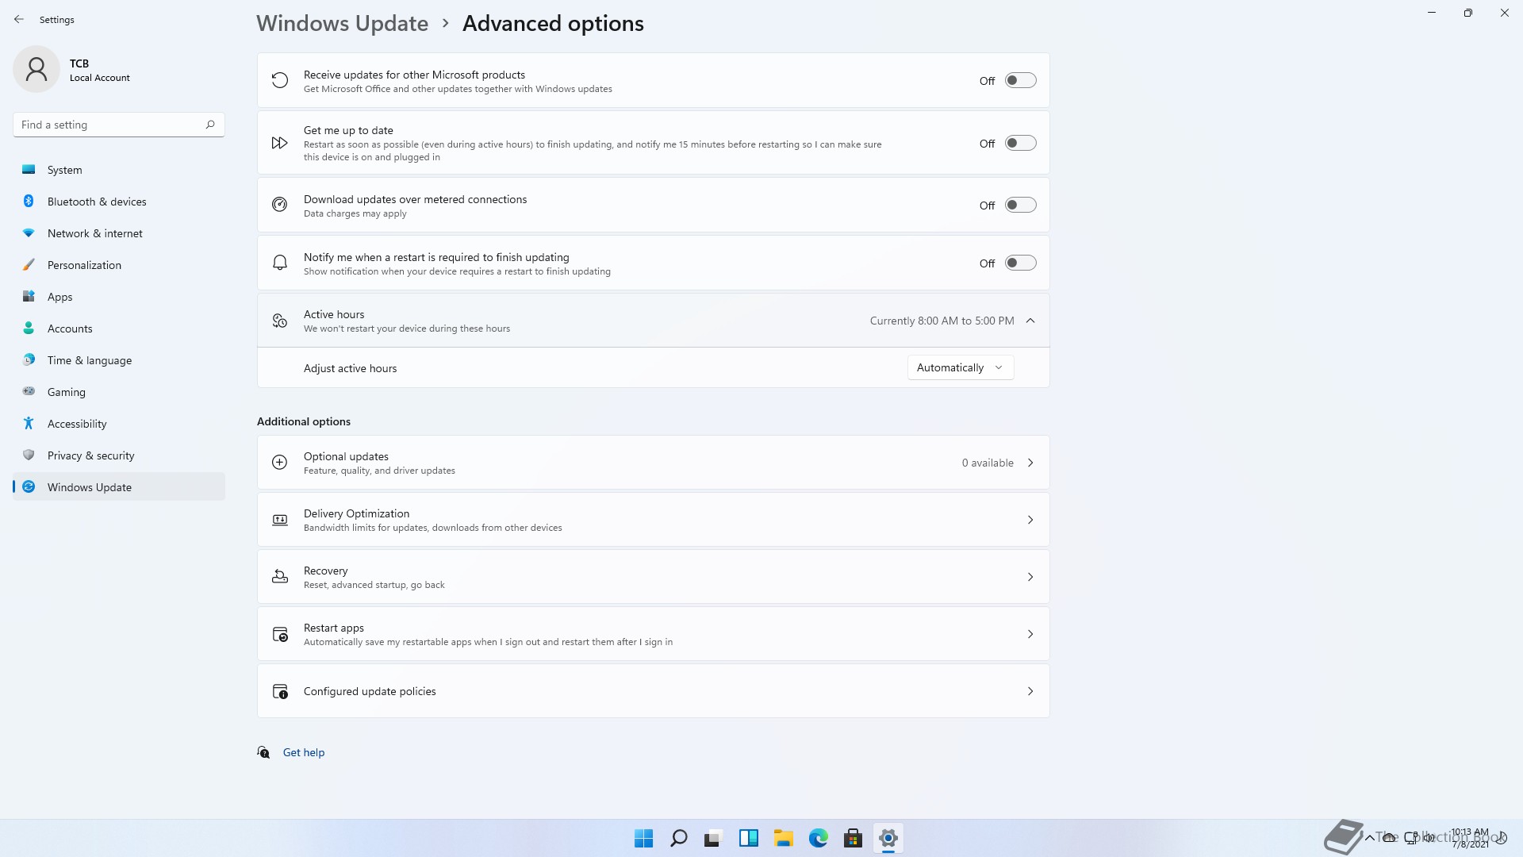This screenshot has height=857, width=1523.
Task: Click the Delivery Optimization icon
Action: (280, 520)
